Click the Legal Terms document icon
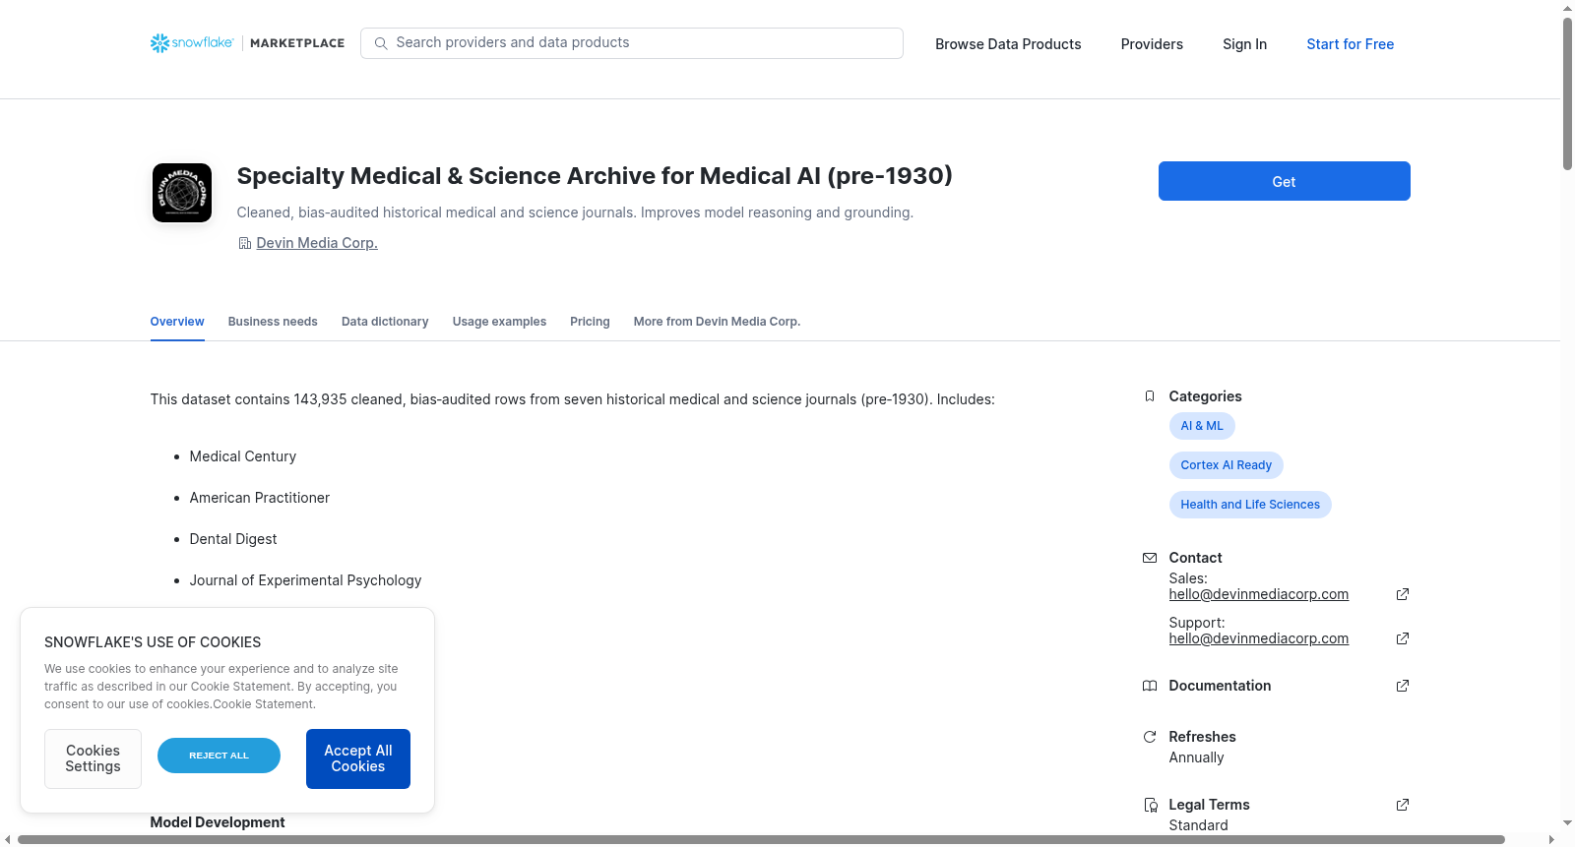 click(x=1150, y=805)
